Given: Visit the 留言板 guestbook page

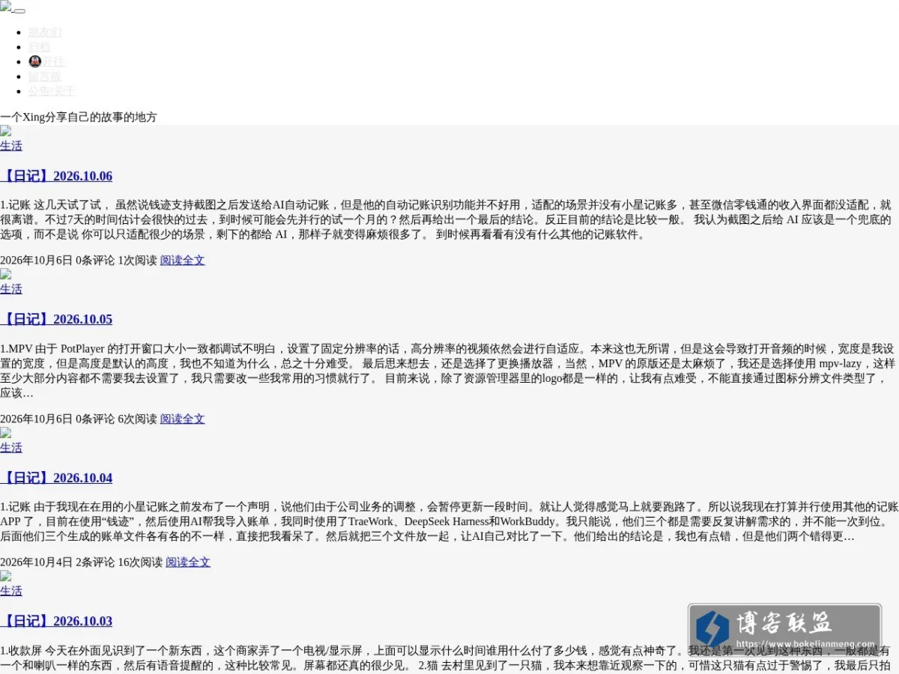Looking at the screenshot, I should [45, 76].
